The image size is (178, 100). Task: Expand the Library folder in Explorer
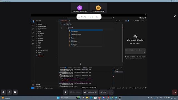coord(39,42)
